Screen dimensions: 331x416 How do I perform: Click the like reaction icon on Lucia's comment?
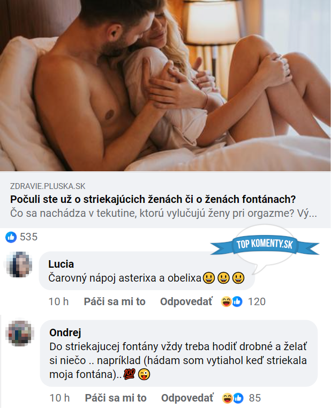[237, 301]
